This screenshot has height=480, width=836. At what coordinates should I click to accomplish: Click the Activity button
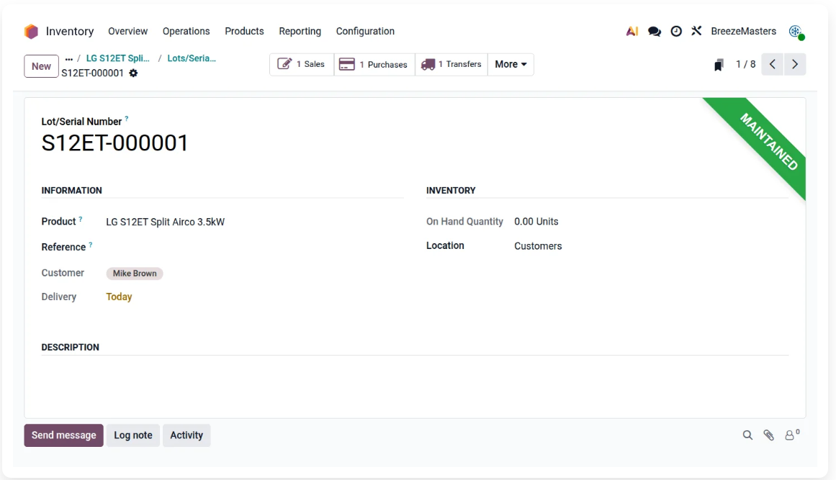point(186,435)
